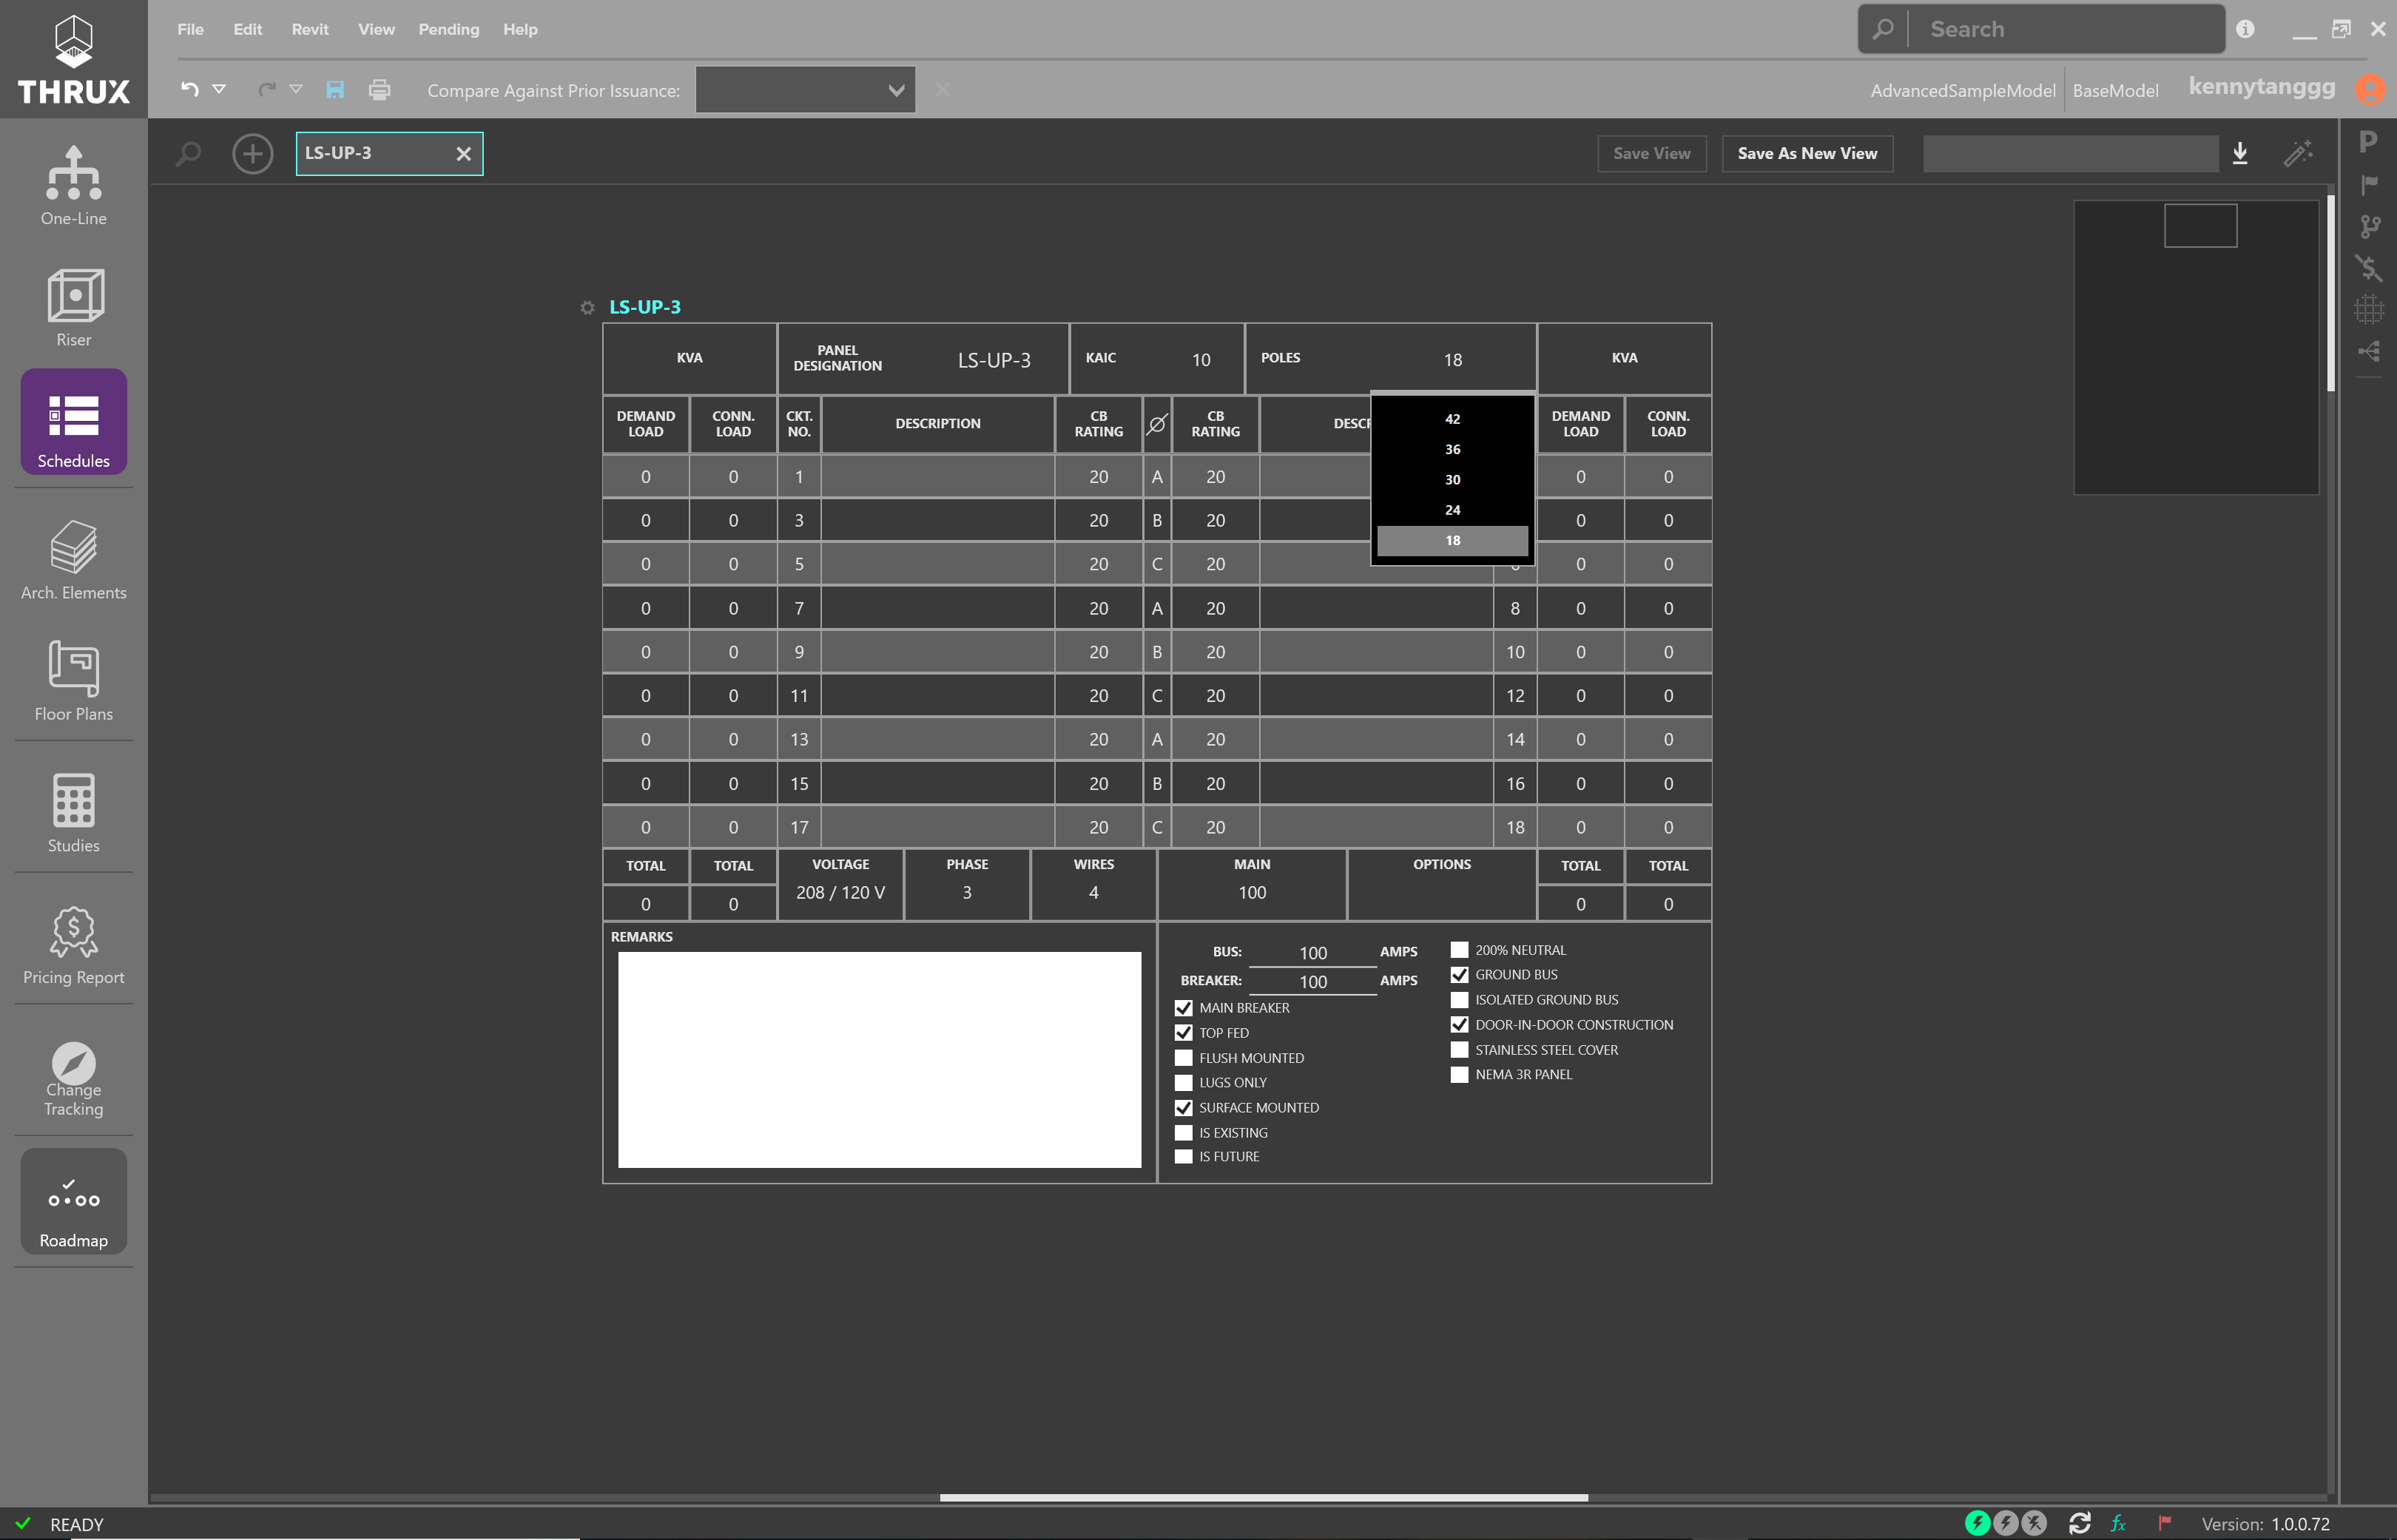Check NEMA 3R PANEL checkbox
2397x1540 pixels.
1459,1075
